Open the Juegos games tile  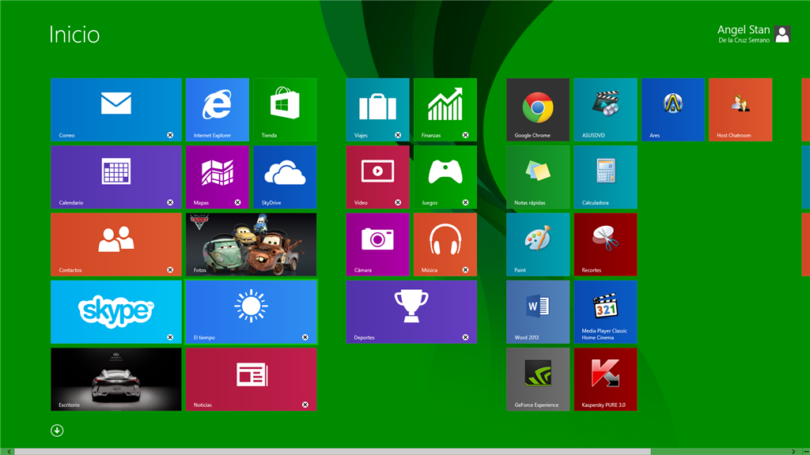click(x=445, y=177)
